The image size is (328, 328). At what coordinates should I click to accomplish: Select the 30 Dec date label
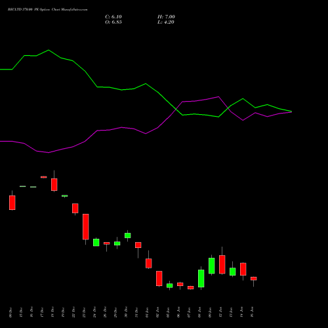(126, 312)
